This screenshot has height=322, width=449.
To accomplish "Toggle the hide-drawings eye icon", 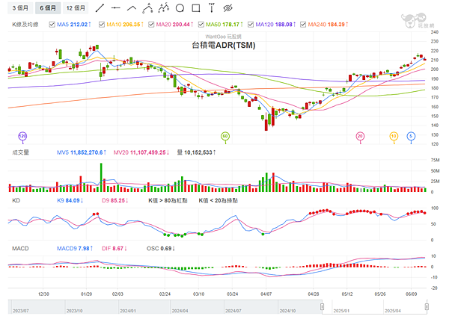I will 228,8.
